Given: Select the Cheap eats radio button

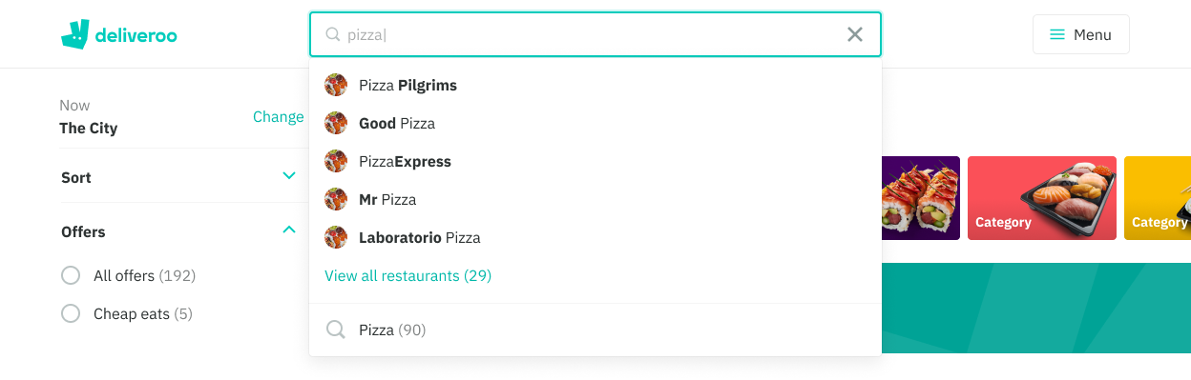Looking at the screenshot, I should [71, 313].
